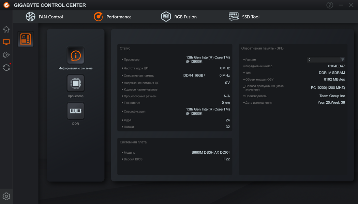Expand the Разъем slot dropdown arrow

tap(342, 60)
